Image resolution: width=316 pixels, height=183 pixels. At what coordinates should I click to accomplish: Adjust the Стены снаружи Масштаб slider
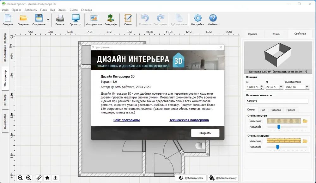277,147
